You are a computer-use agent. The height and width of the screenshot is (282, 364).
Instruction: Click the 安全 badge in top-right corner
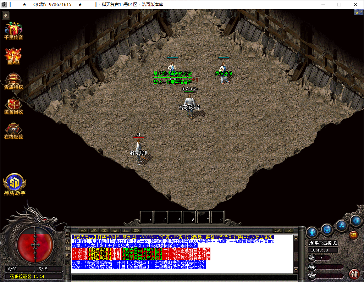pyautogui.click(x=358, y=12)
